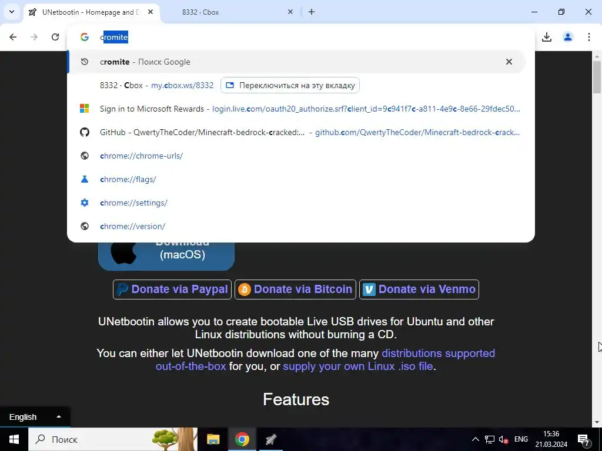The width and height of the screenshot is (602, 451).
Task: Switch the ENG input language indicator
Action: tap(521, 439)
